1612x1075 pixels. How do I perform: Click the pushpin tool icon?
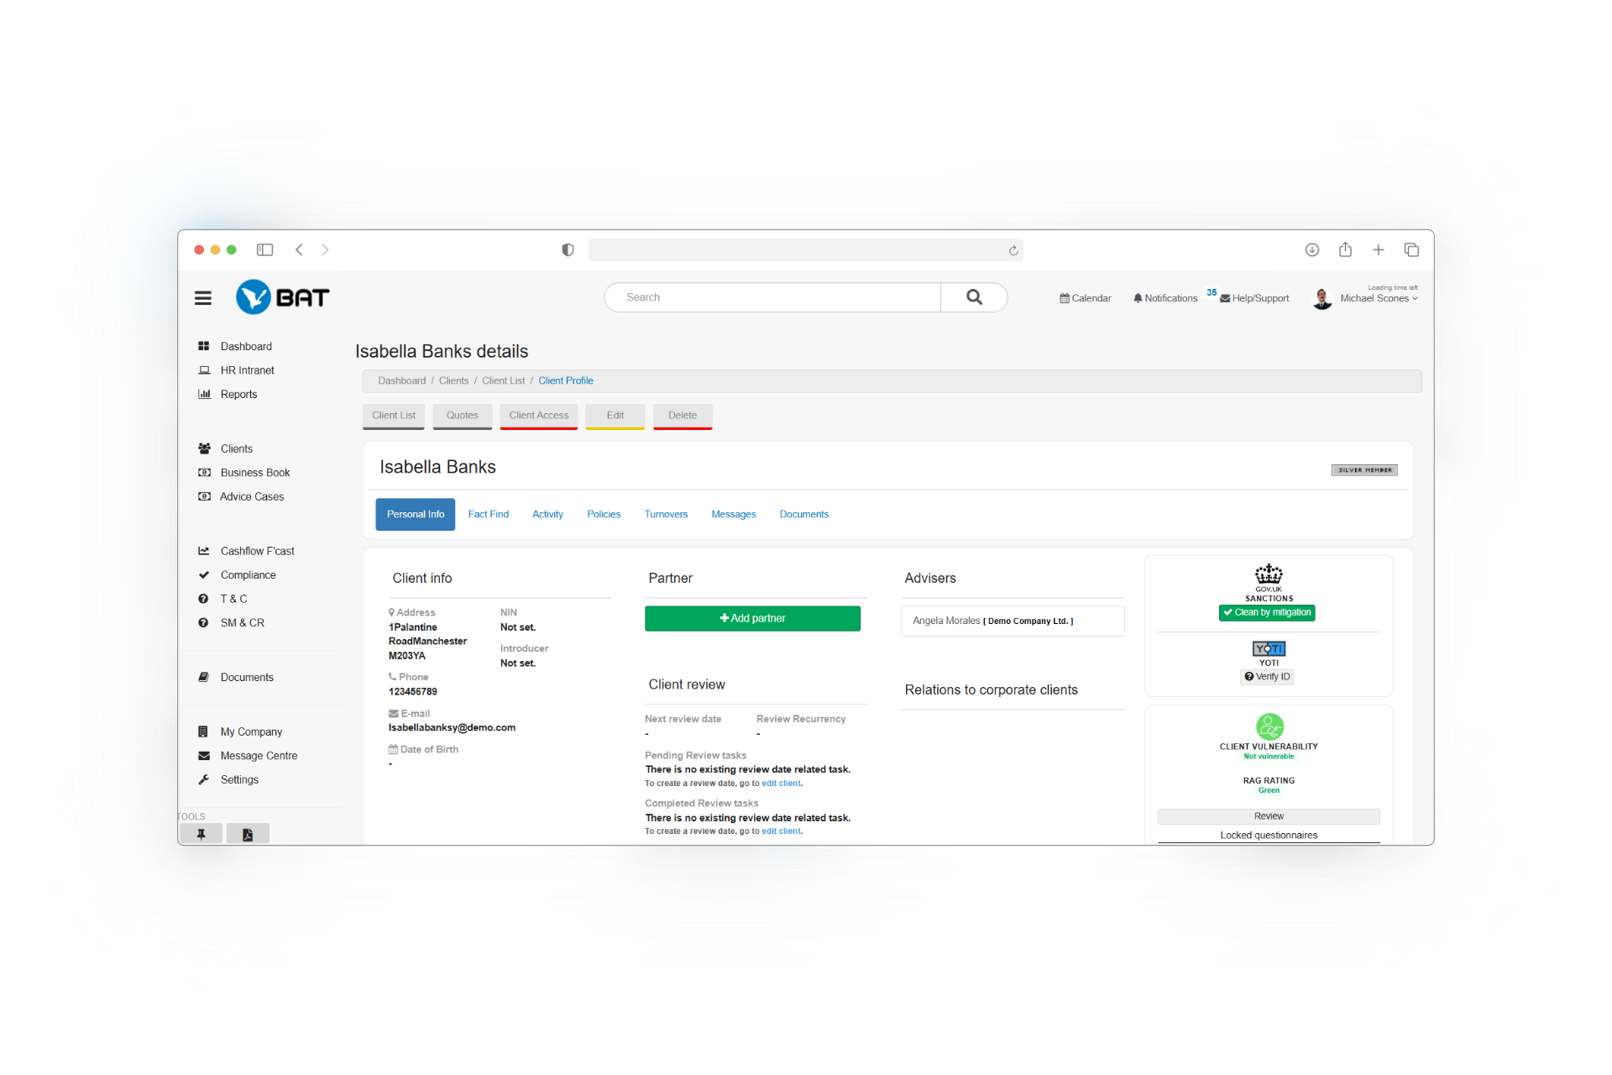(x=201, y=834)
